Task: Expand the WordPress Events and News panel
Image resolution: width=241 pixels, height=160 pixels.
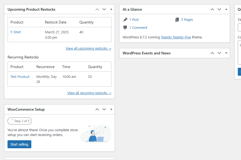Action: (226, 53)
